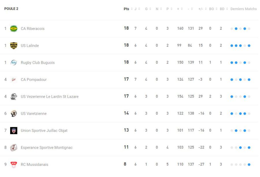
Task: Click the RC Mussidanais club logo
Action: [14, 165]
